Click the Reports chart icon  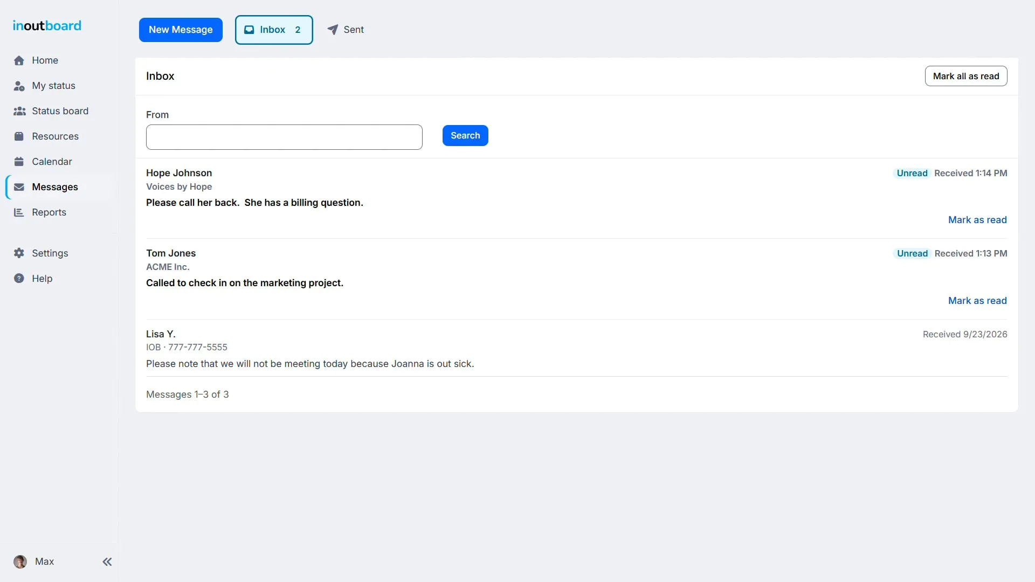tap(19, 212)
